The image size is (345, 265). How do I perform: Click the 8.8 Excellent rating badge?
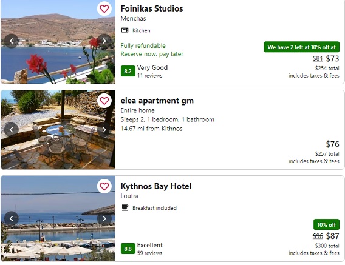click(128, 249)
